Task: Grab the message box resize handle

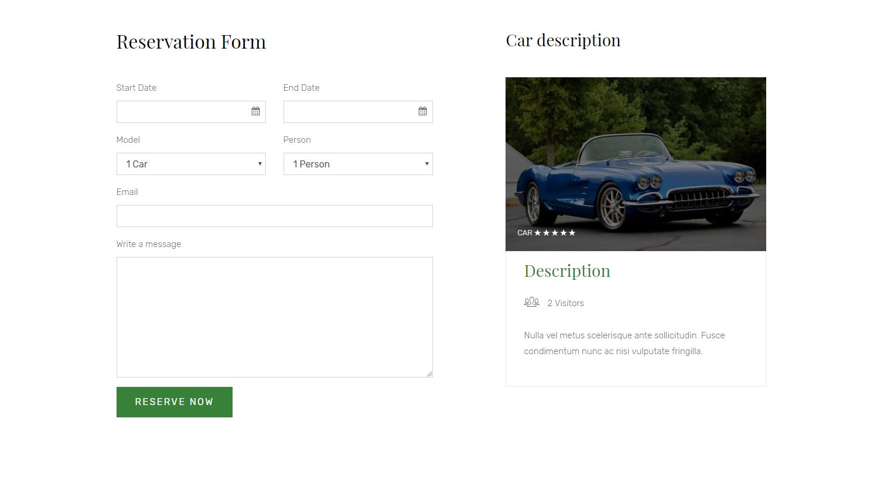Action: (x=429, y=374)
